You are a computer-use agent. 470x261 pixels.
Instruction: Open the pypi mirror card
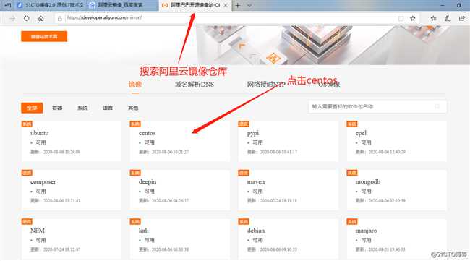288,141
